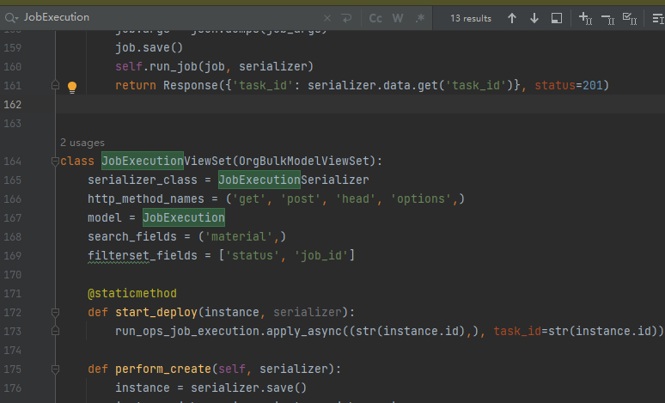Click the '2 usages' inlay hint
Screen dimensions: 665x403
click(x=82, y=143)
